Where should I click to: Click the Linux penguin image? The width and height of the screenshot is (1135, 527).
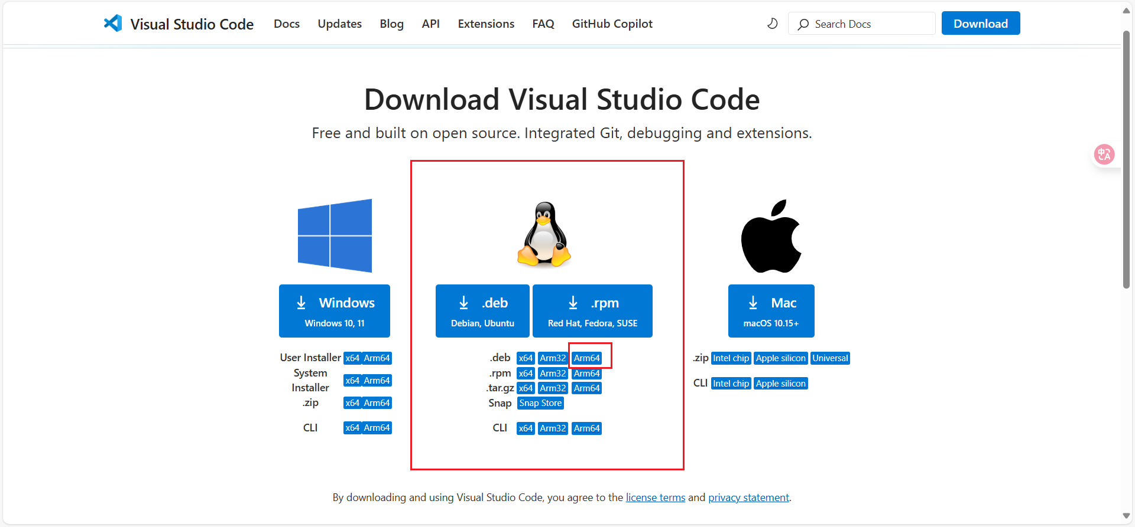(544, 235)
